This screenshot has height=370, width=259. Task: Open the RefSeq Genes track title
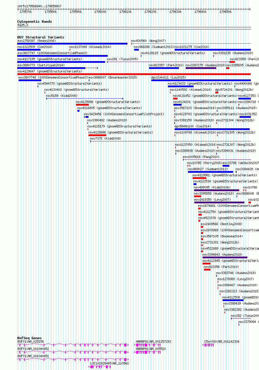(x=29, y=338)
